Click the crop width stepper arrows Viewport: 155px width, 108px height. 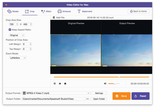coord(17,24)
